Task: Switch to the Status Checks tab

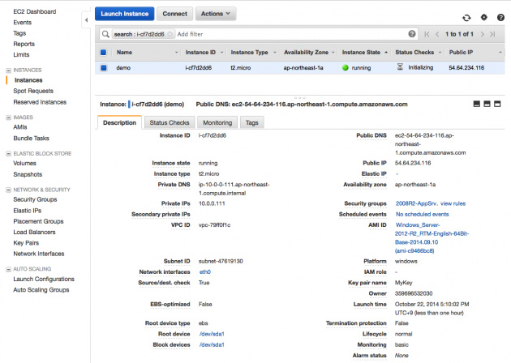Action: click(170, 122)
